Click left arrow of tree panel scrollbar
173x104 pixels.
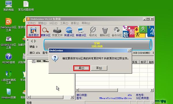coord(29,97)
